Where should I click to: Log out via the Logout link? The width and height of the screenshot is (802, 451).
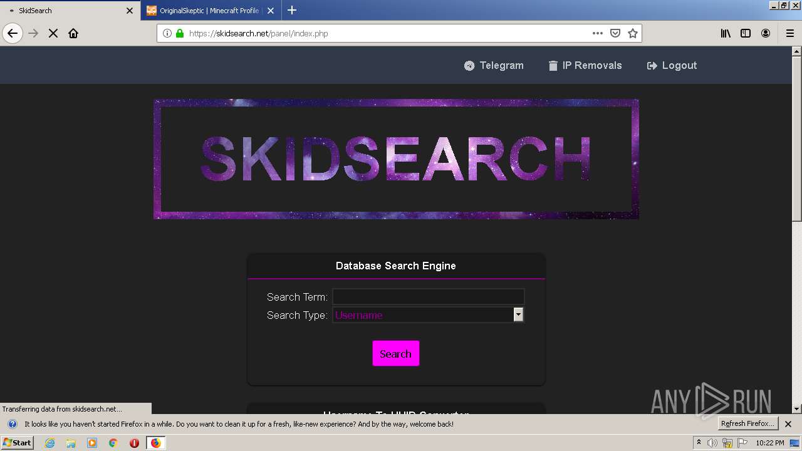[x=672, y=65]
